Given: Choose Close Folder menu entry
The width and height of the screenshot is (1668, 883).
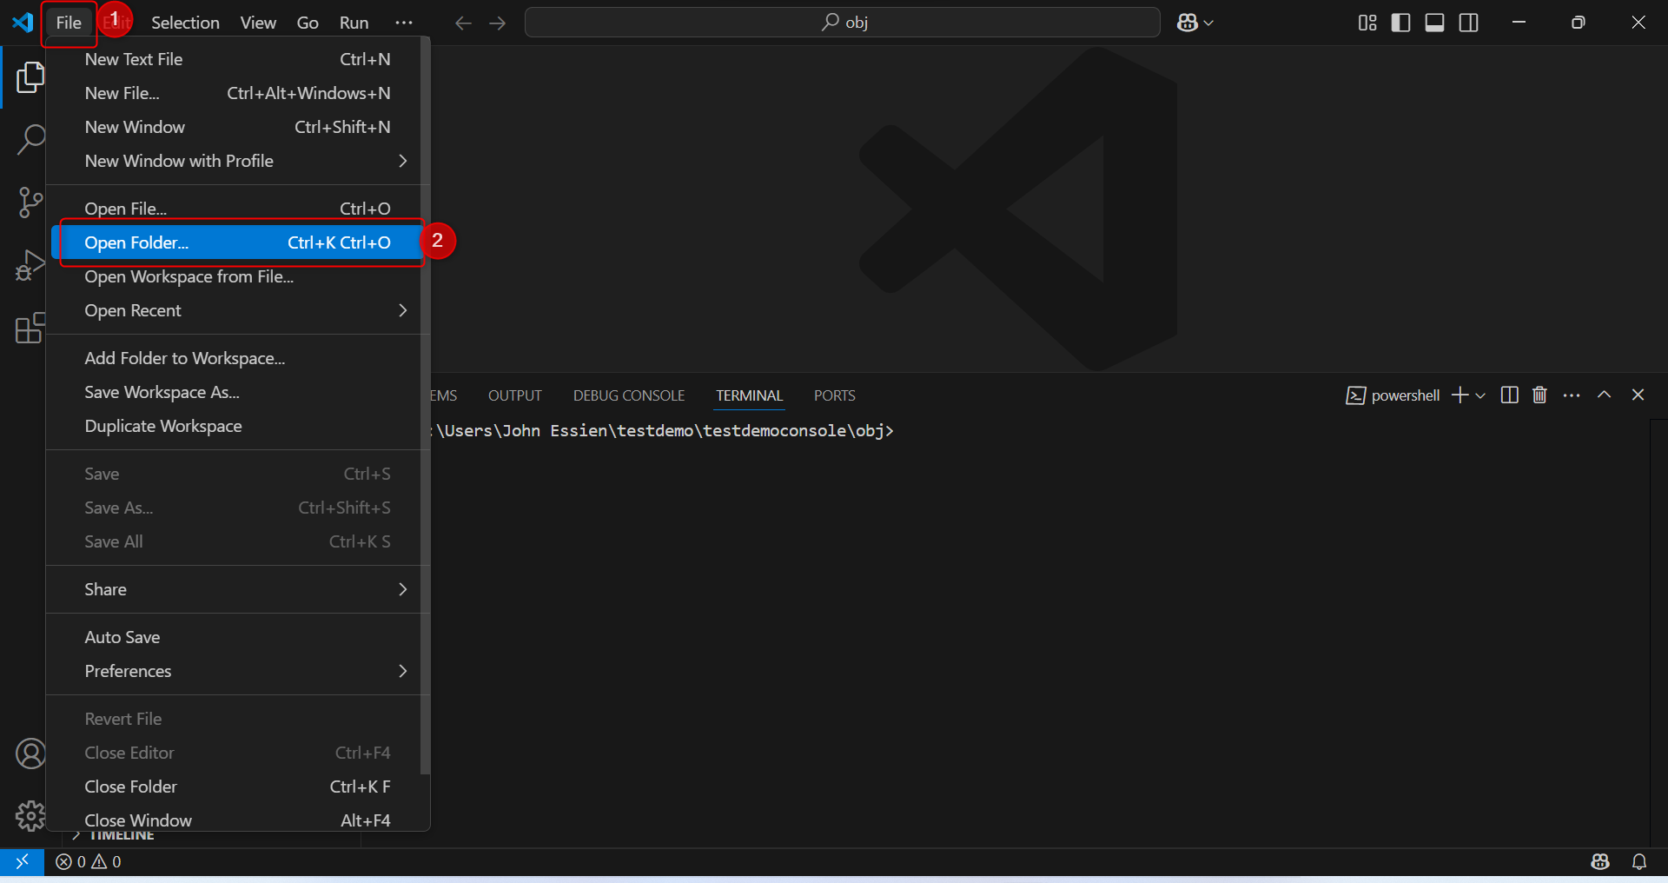Looking at the screenshot, I should pyautogui.click(x=237, y=787).
